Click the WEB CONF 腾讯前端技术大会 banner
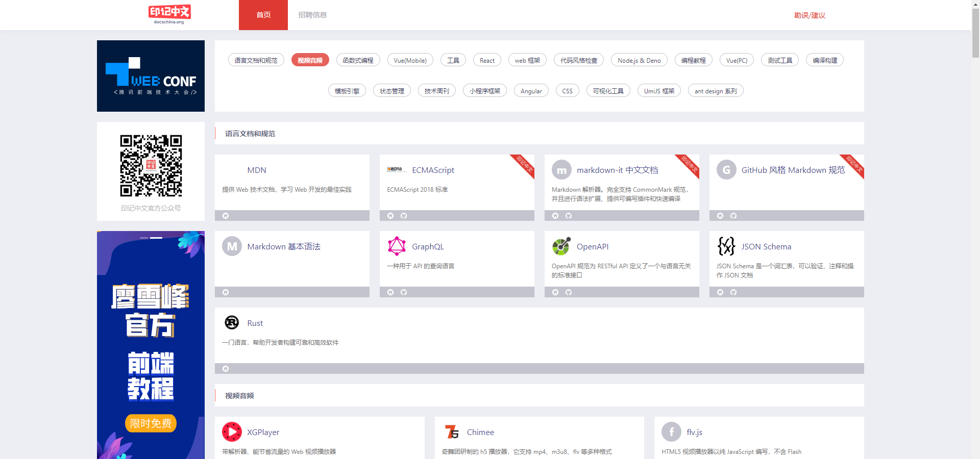Viewport: 980px width, 459px height. [151, 76]
